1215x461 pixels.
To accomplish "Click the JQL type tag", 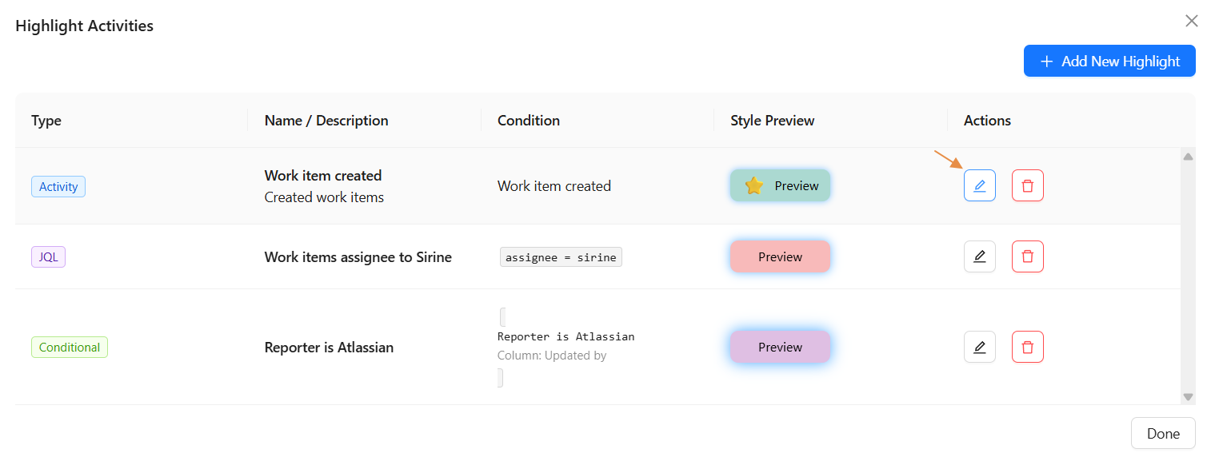I will [48, 257].
